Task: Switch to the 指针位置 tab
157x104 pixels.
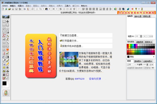Action: point(138,17)
